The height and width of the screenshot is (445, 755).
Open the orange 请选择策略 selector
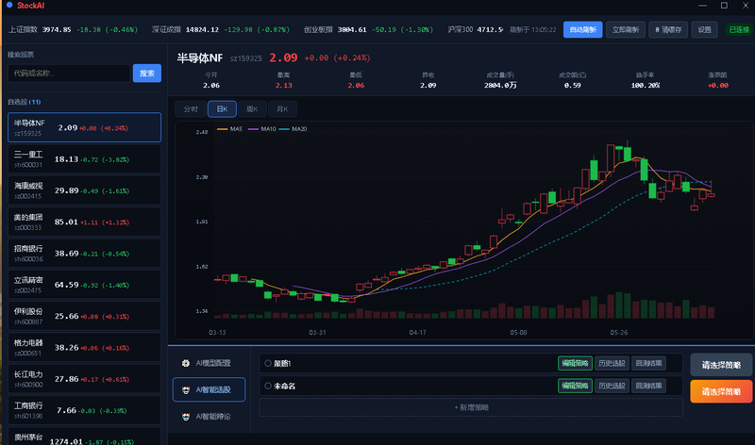[721, 391]
